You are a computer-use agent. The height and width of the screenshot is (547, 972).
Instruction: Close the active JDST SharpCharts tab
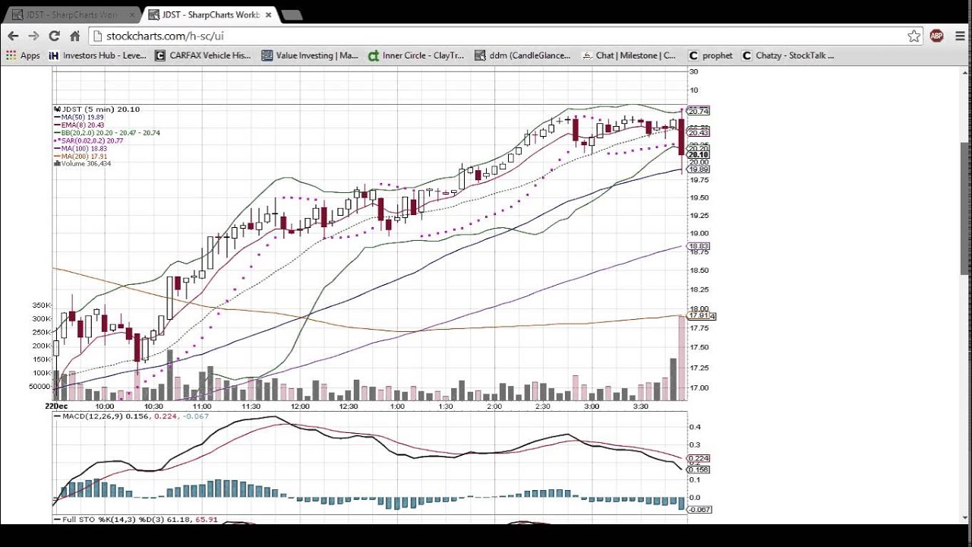pos(269,14)
